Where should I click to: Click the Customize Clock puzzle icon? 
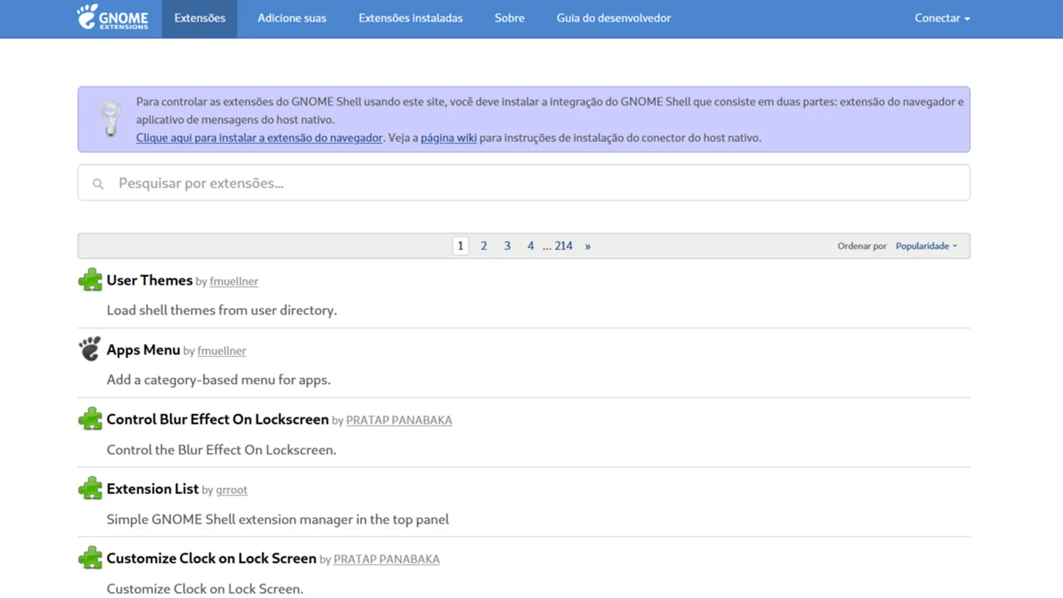click(x=90, y=558)
